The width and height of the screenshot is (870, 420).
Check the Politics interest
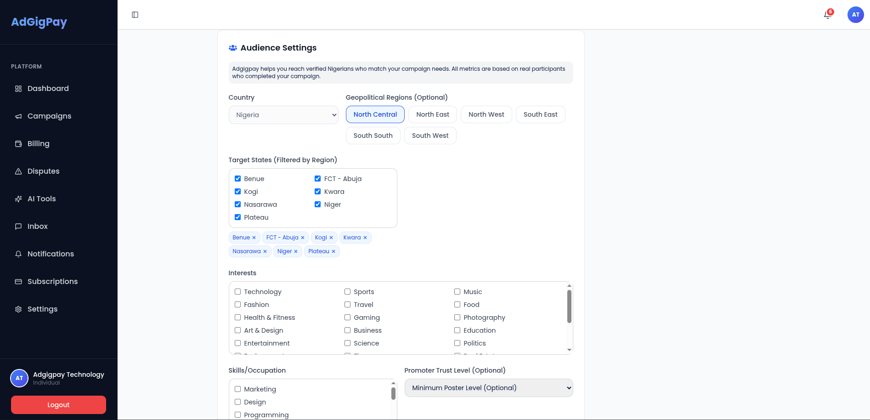point(457,343)
